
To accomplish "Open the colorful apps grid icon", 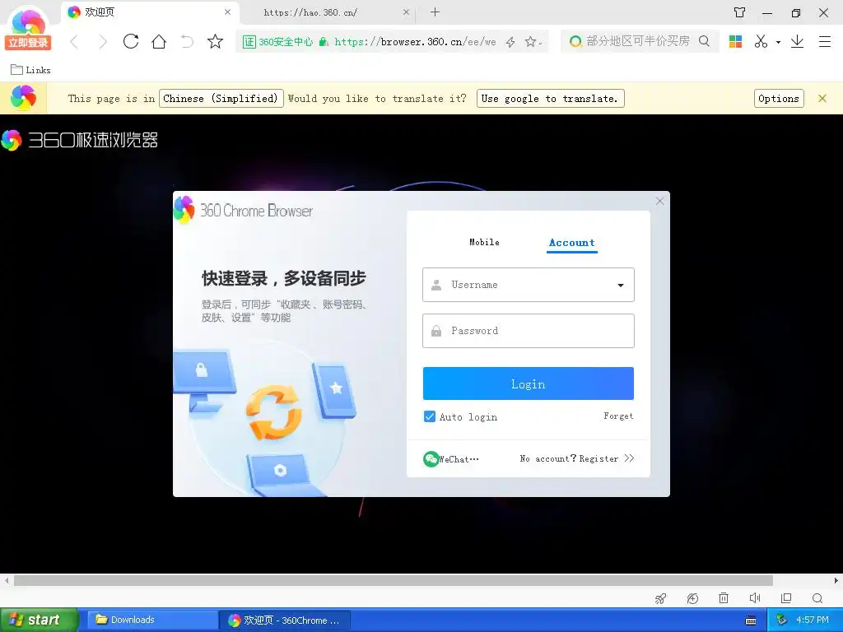I will point(735,41).
